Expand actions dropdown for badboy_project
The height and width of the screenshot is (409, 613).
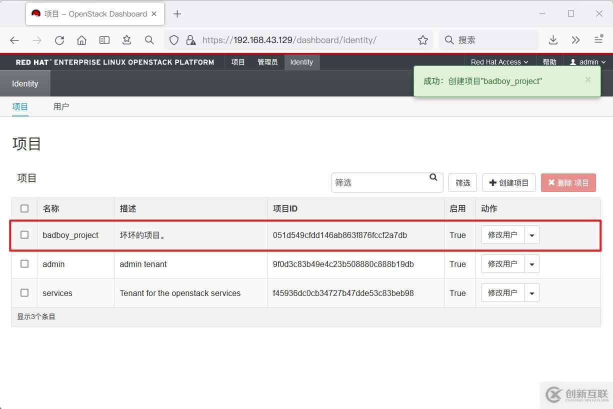pos(532,235)
